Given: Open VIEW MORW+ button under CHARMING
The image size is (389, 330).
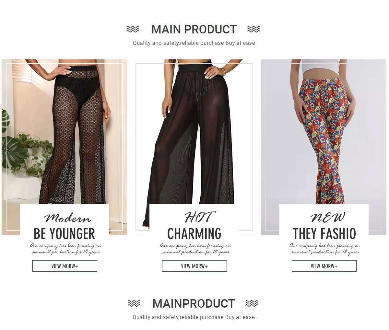Looking at the screenshot, I should (194, 266).
